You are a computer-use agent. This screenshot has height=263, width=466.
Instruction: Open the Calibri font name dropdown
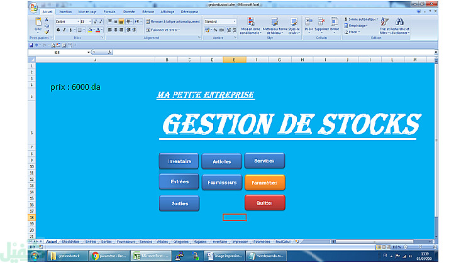(78, 21)
